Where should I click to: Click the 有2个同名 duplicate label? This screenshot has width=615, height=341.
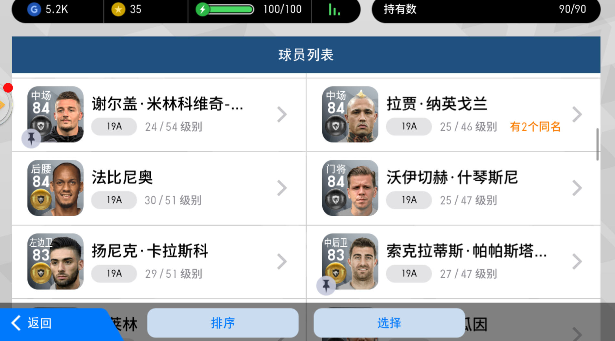pos(535,126)
